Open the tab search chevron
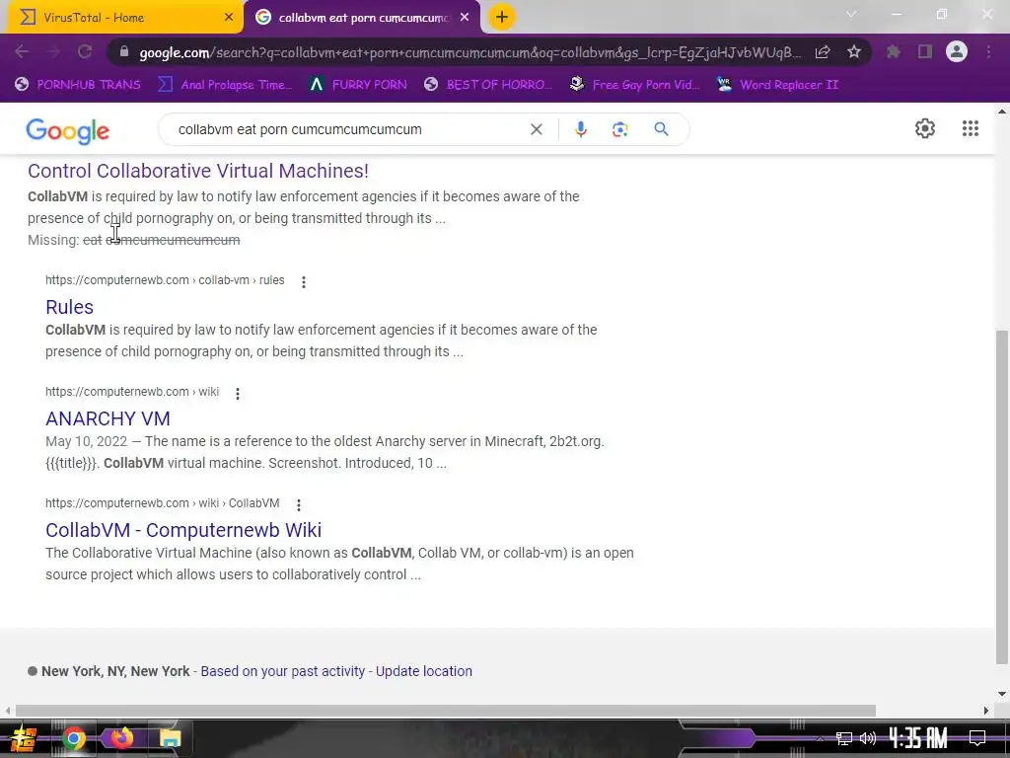 coord(851,14)
